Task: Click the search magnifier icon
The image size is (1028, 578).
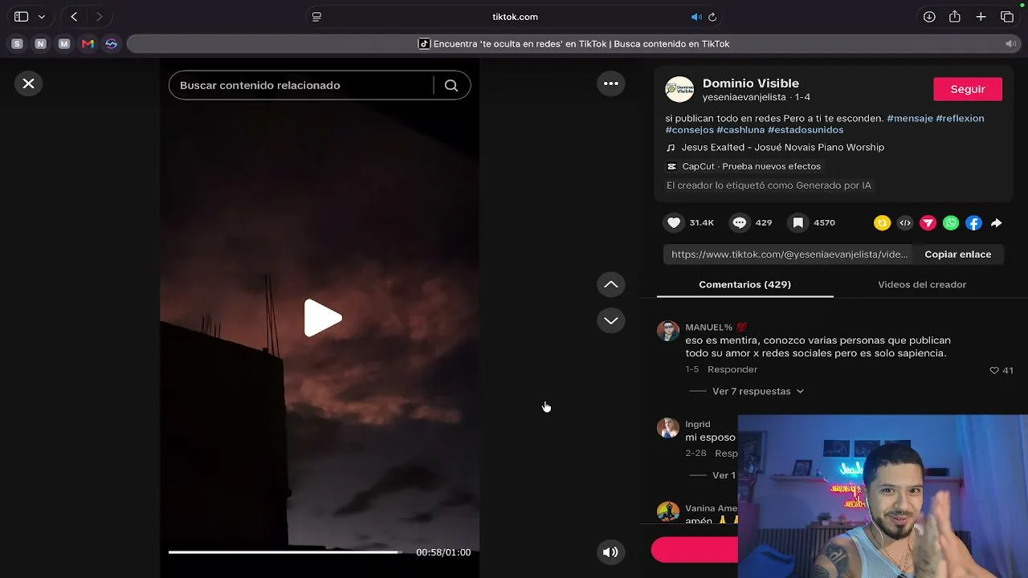Action: pos(451,85)
